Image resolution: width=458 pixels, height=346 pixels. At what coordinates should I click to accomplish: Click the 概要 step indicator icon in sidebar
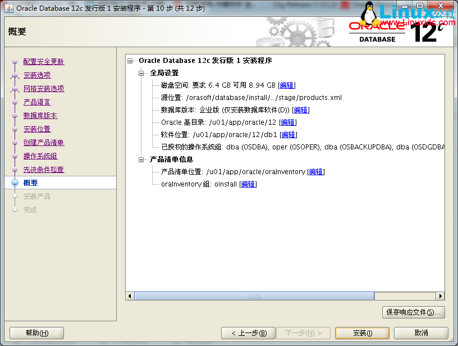pos(13,183)
